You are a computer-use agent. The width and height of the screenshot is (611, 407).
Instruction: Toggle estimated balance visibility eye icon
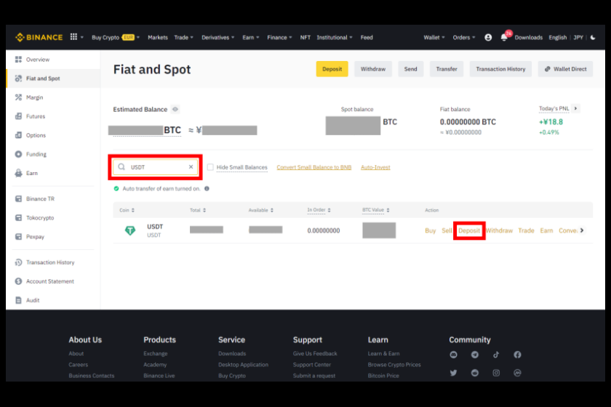(175, 110)
